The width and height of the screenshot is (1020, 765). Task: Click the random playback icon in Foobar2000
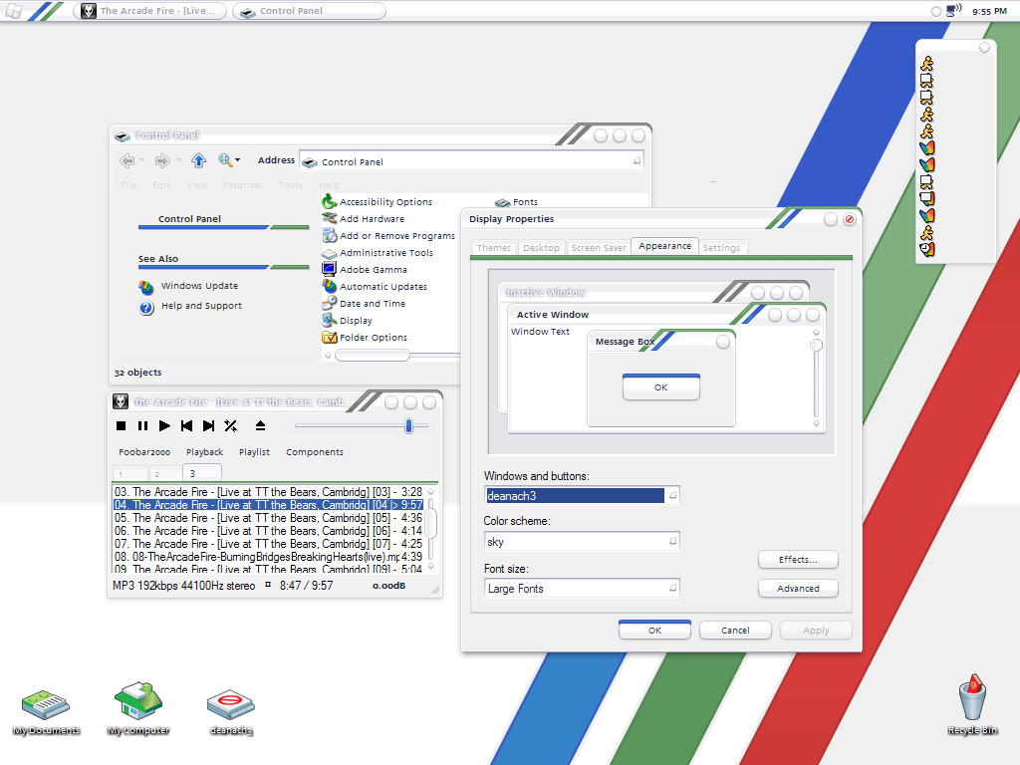230,426
